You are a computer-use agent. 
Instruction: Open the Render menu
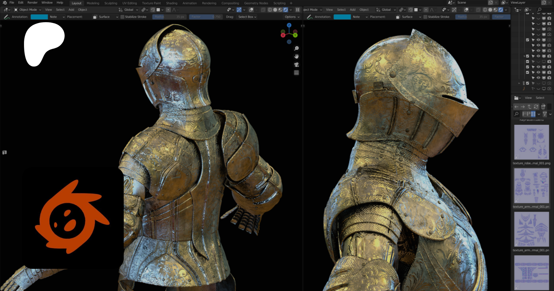pyautogui.click(x=32, y=3)
